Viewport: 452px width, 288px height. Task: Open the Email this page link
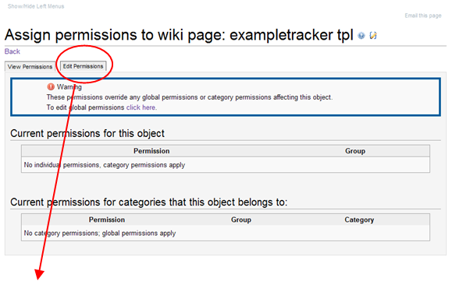click(423, 16)
